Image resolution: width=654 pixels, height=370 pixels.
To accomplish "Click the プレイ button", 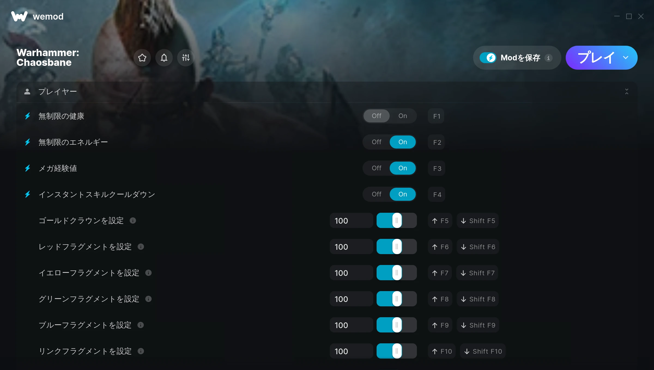I will (596, 58).
